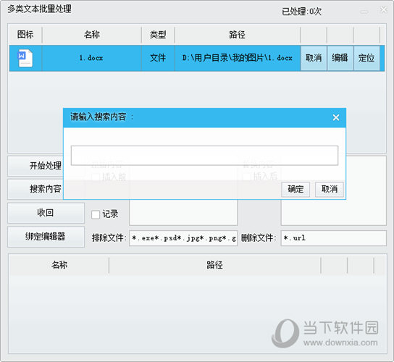394x362 pixels.
Task: Click the 类型 column header
Action: click(x=158, y=35)
